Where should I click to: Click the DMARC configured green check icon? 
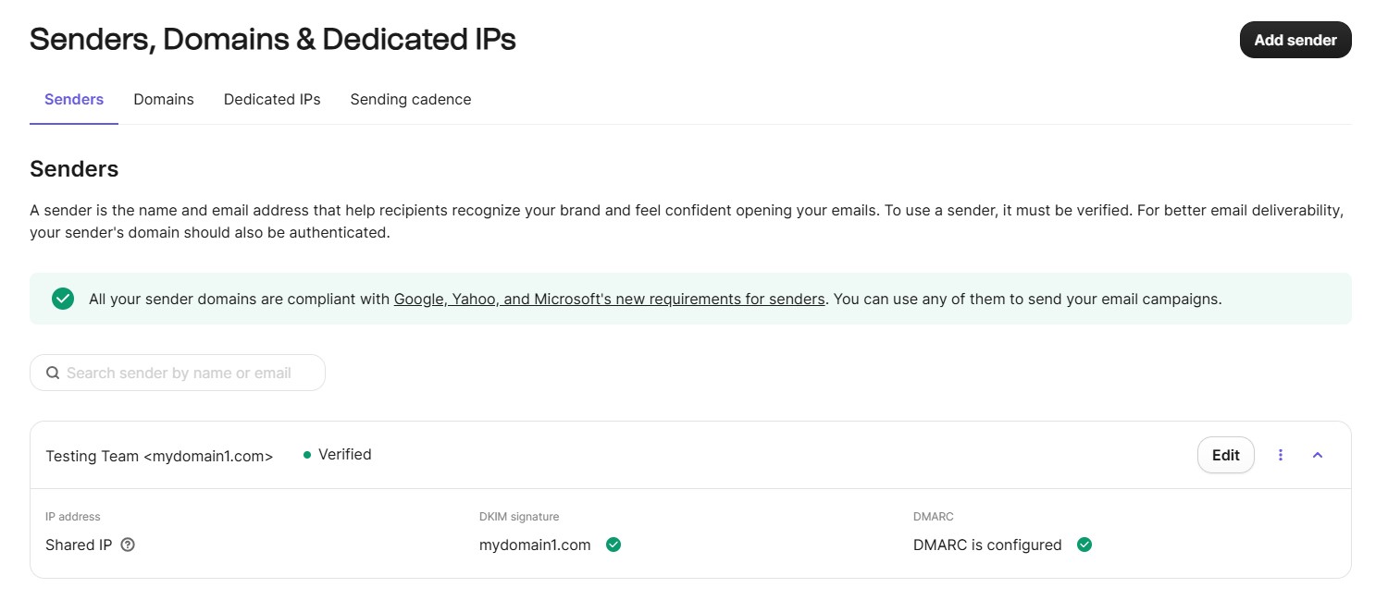point(1084,545)
